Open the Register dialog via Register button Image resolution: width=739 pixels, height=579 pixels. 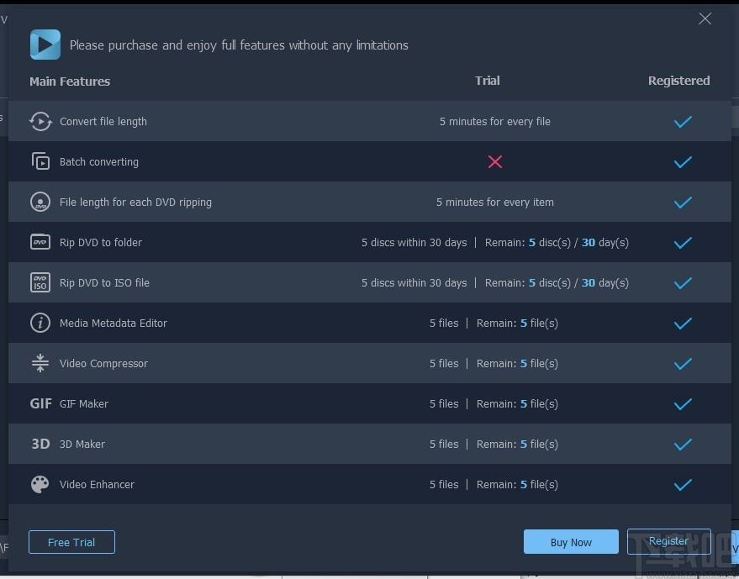[668, 541]
